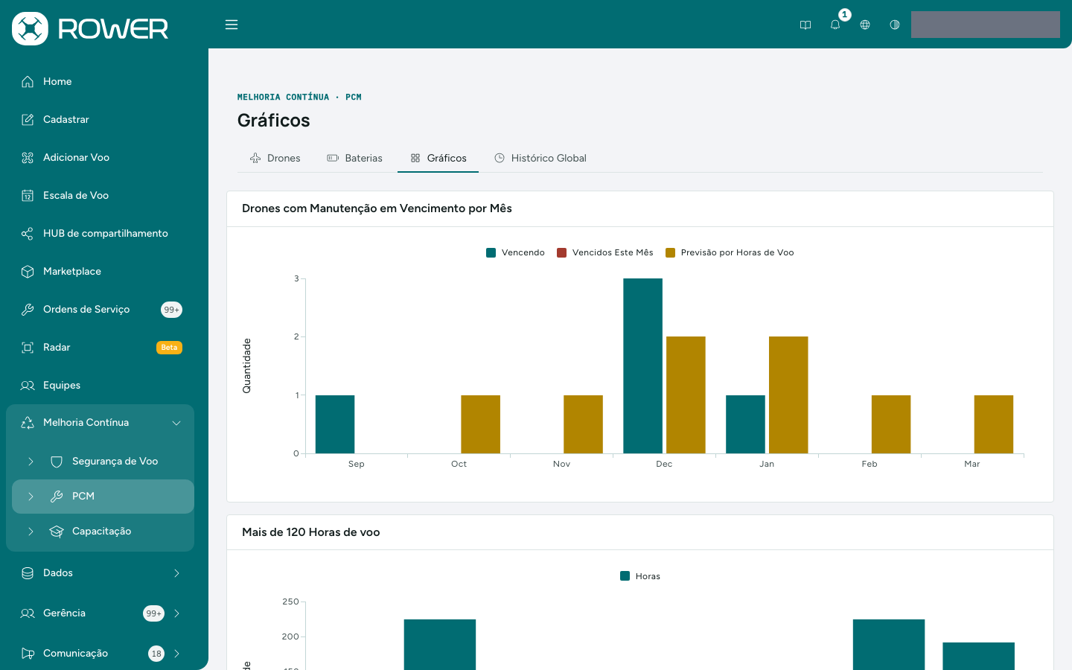Click the Adicionar Voo drone icon
1072x670 pixels.
tap(28, 158)
